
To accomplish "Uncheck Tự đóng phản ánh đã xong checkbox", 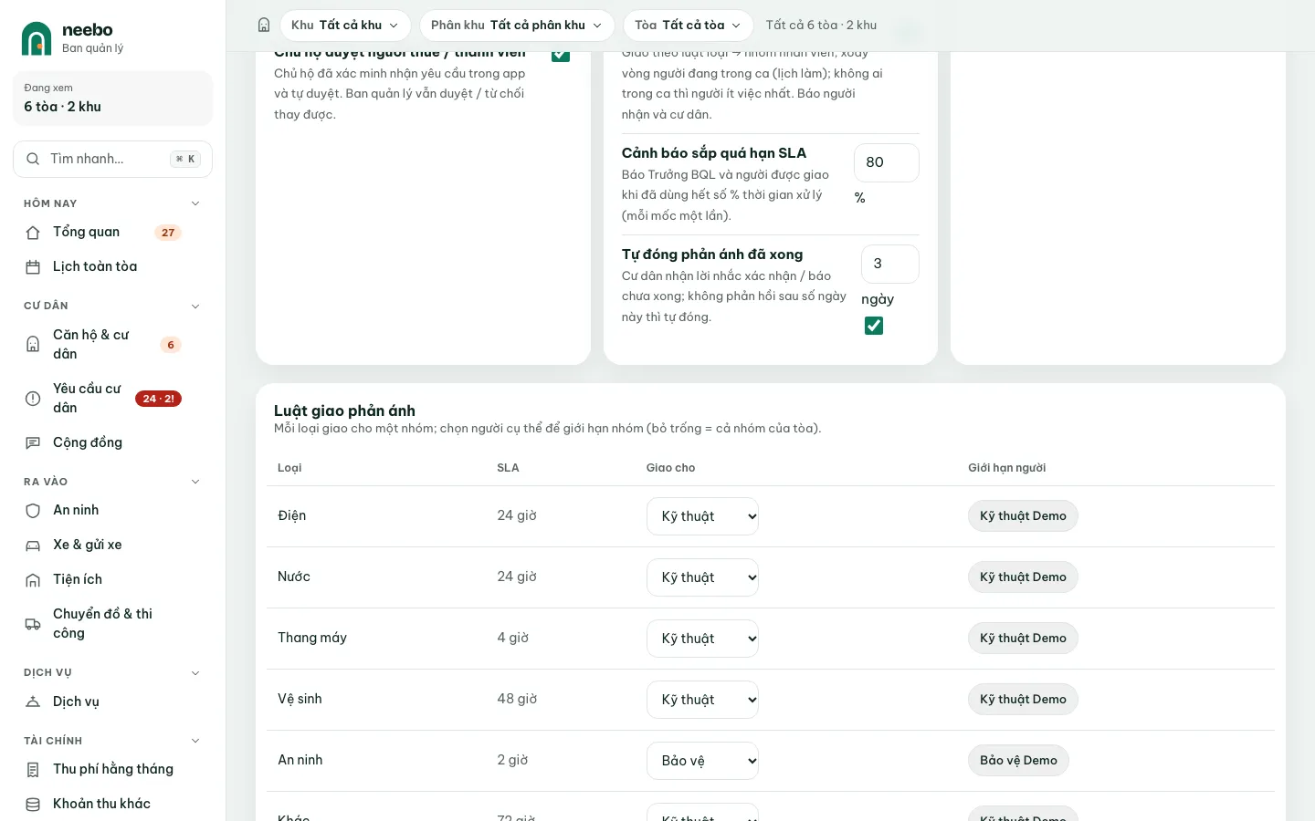I will tap(874, 326).
